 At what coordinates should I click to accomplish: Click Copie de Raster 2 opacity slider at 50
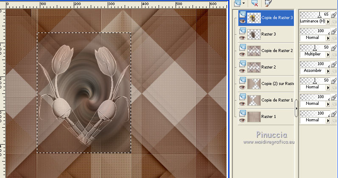(315, 47)
